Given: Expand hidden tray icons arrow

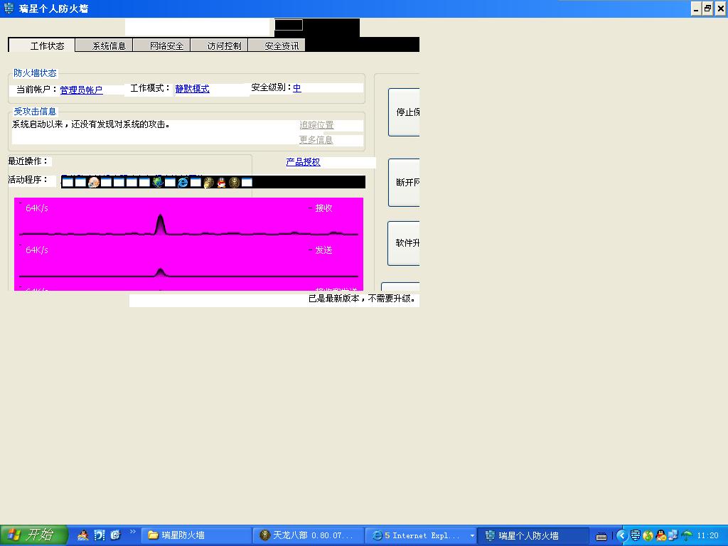Looking at the screenshot, I should click(x=622, y=536).
